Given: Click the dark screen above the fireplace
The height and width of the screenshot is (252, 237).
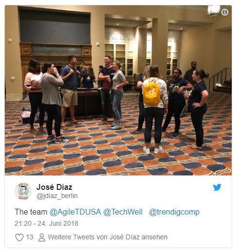Looking at the screenshot, I should [55, 27].
